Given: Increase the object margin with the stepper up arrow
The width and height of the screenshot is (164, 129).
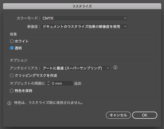Looking at the screenshot, I should pos(48,82).
